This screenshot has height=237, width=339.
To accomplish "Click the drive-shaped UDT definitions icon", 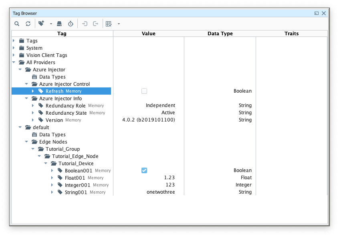I will 59,24.
